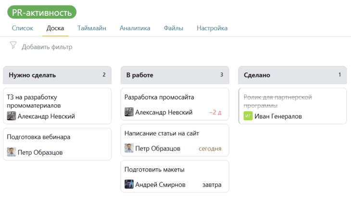Click Александр Невский avatar on Разработка промосайта card
The image size is (351, 199).
(129, 112)
